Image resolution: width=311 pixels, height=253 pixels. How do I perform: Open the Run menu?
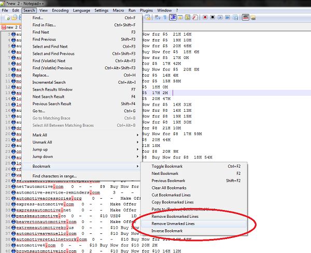[132, 10]
